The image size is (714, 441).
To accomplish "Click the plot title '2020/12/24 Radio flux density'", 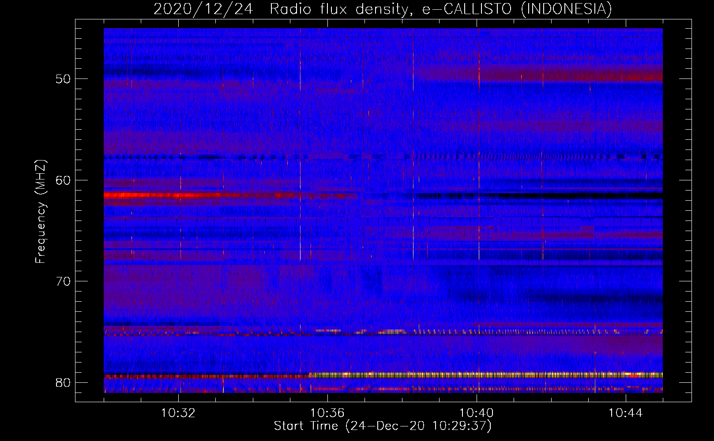I will [281, 9].
